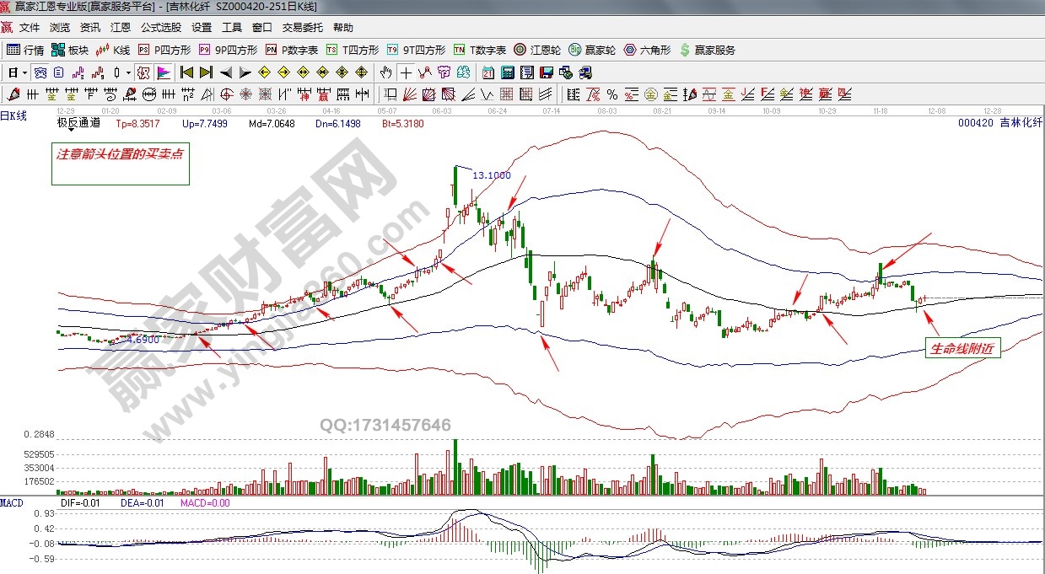
Task: Open the 交易委托 menu
Action: (302, 27)
